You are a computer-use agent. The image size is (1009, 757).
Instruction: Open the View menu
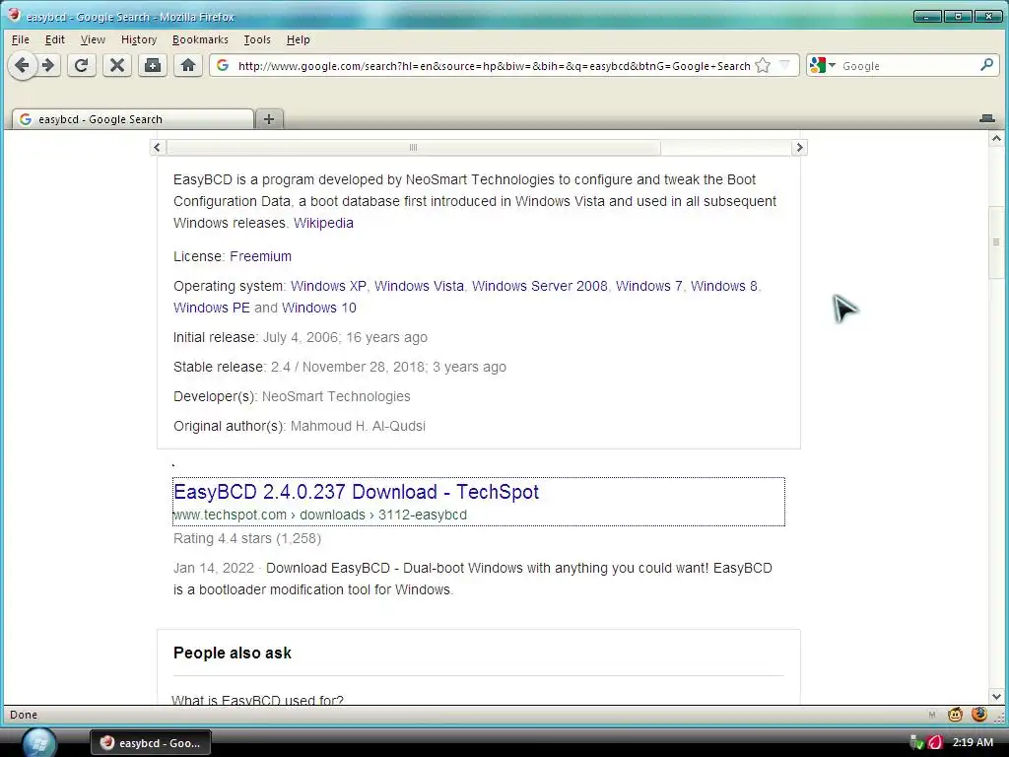tap(93, 39)
